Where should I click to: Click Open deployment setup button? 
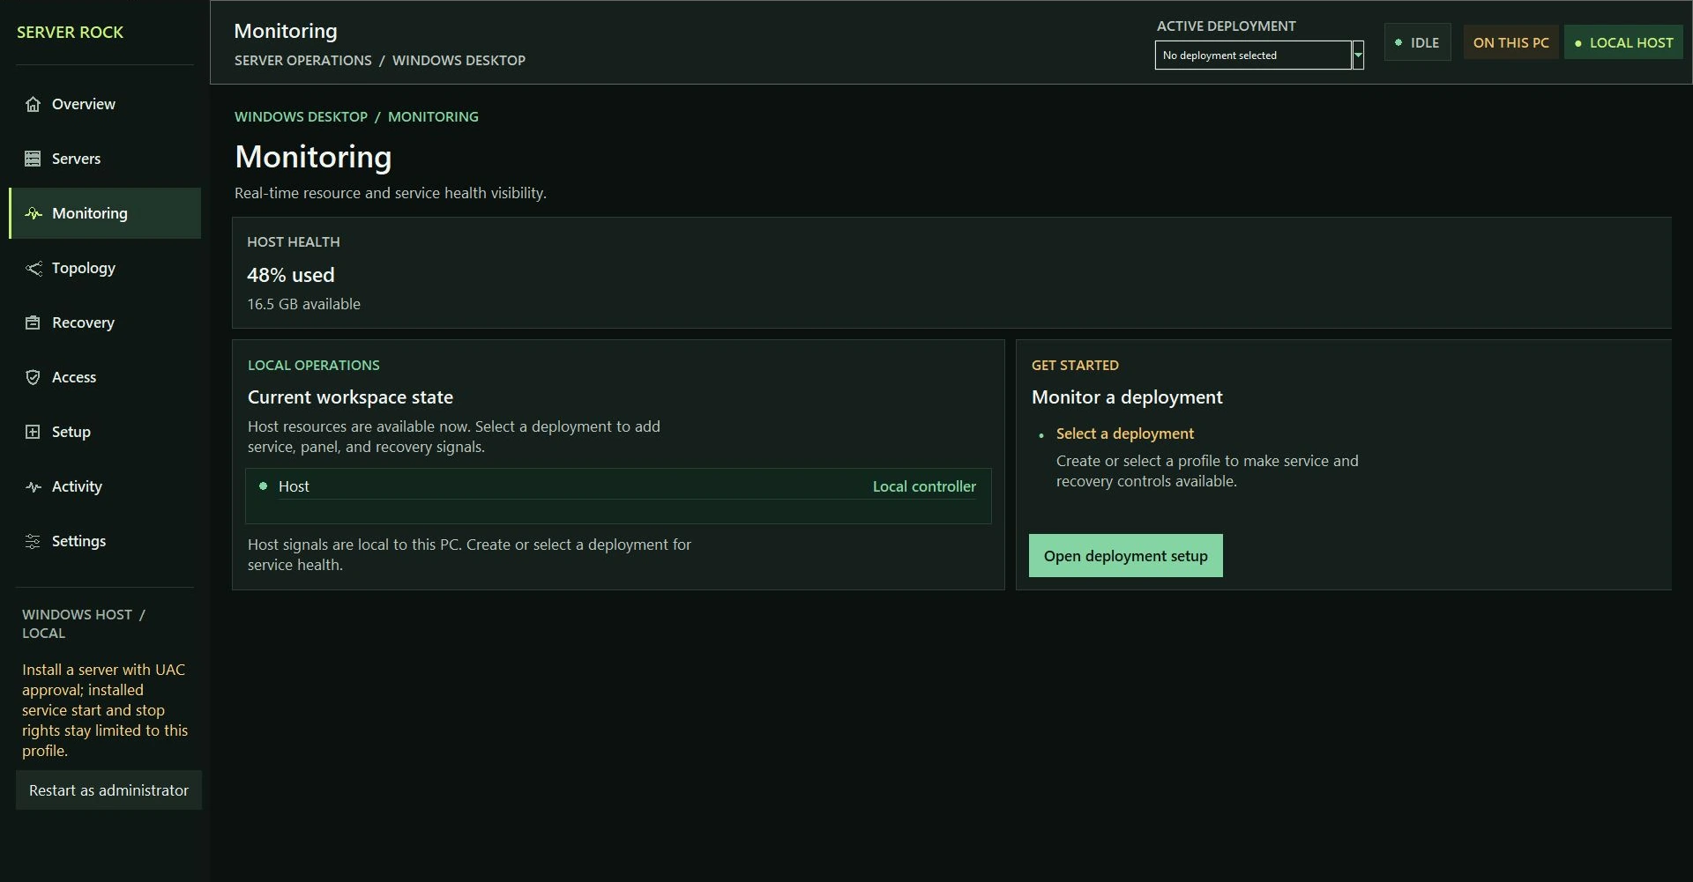point(1126,556)
